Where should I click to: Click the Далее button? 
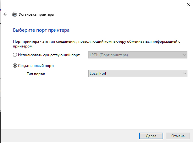151,136
